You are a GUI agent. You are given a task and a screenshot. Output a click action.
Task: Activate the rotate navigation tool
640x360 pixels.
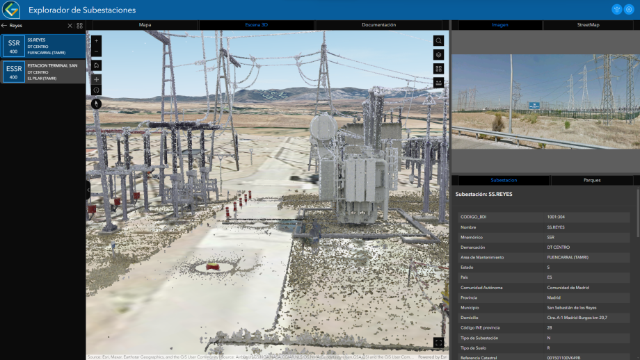click(x=96, y=90)
